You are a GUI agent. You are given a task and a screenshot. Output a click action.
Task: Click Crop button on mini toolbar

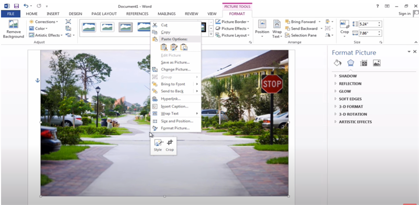(x=170, y=146)
